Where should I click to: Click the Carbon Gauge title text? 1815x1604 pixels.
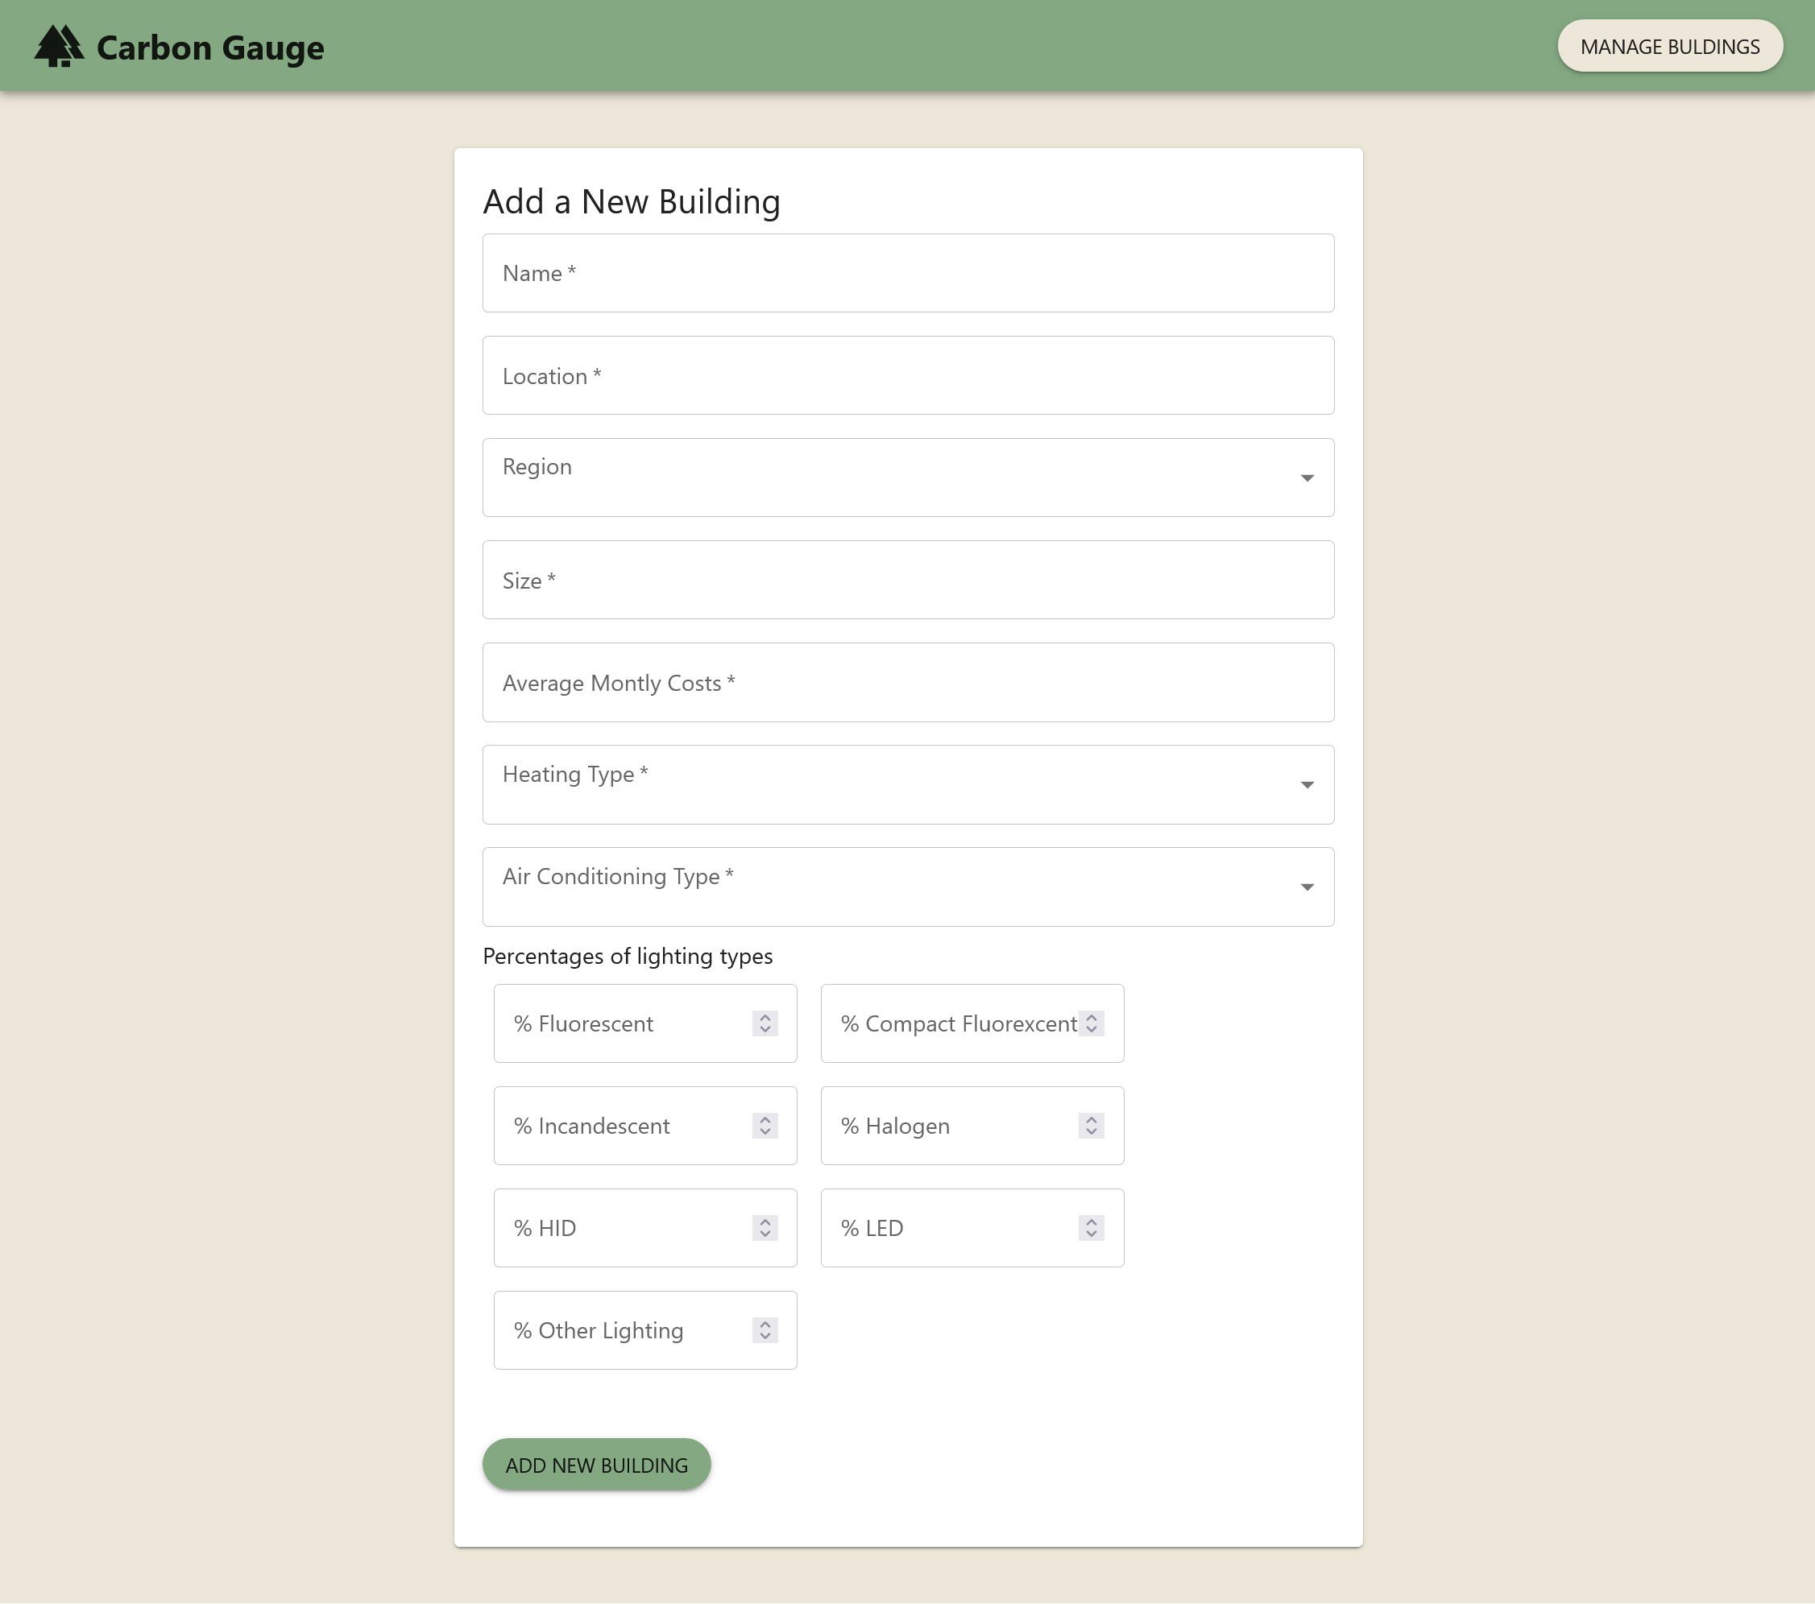209,48
